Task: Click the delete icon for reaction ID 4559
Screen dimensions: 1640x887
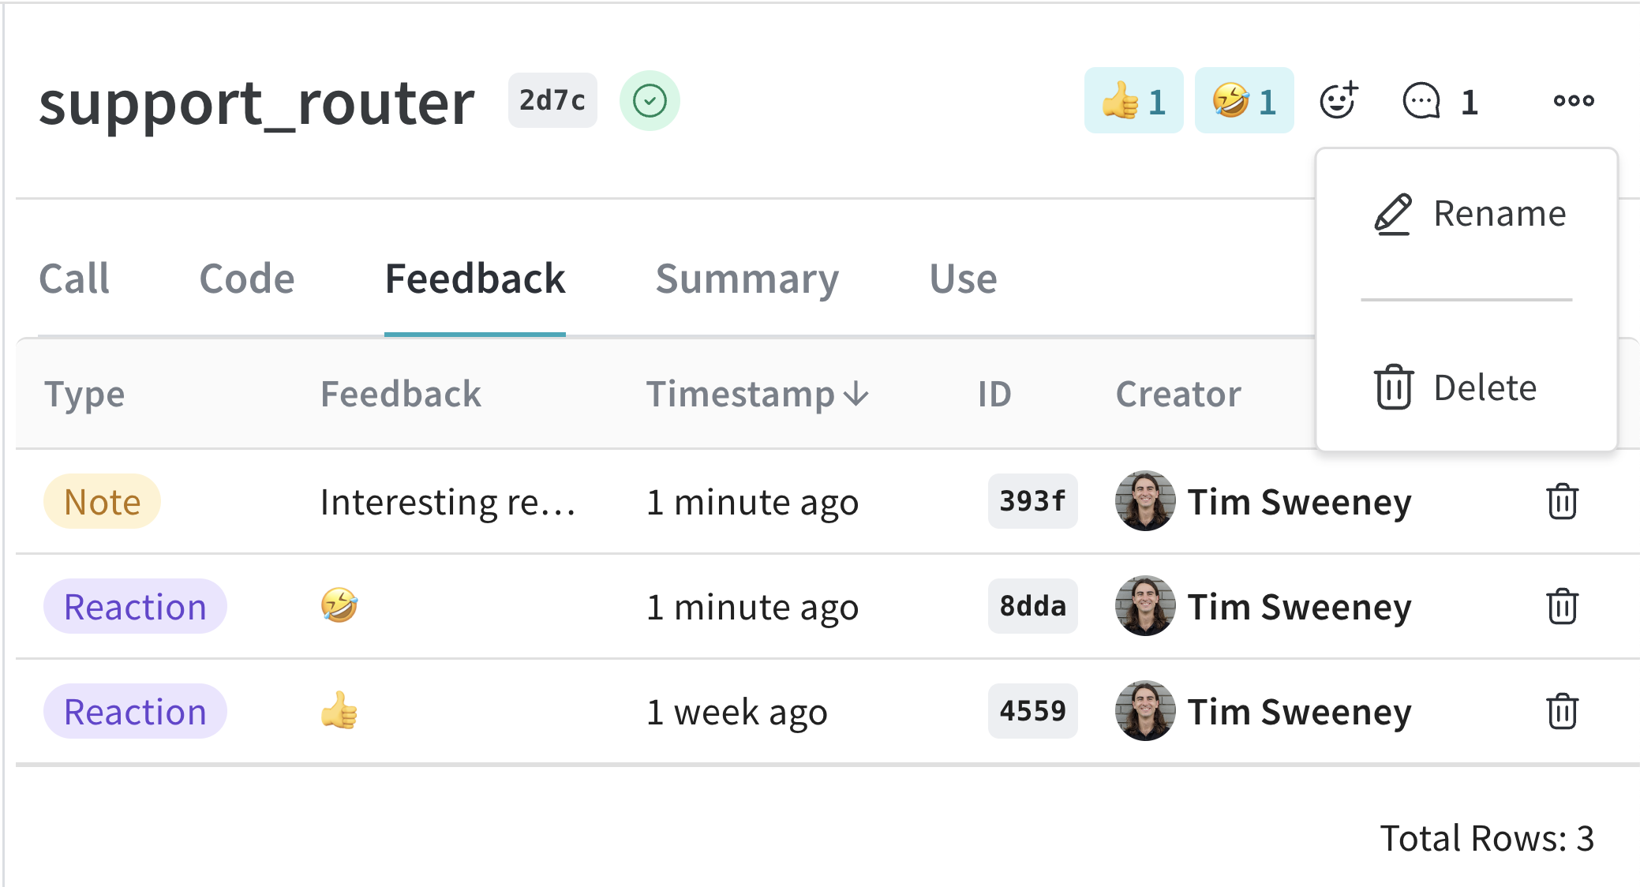Action: (x=1561, y=711)
